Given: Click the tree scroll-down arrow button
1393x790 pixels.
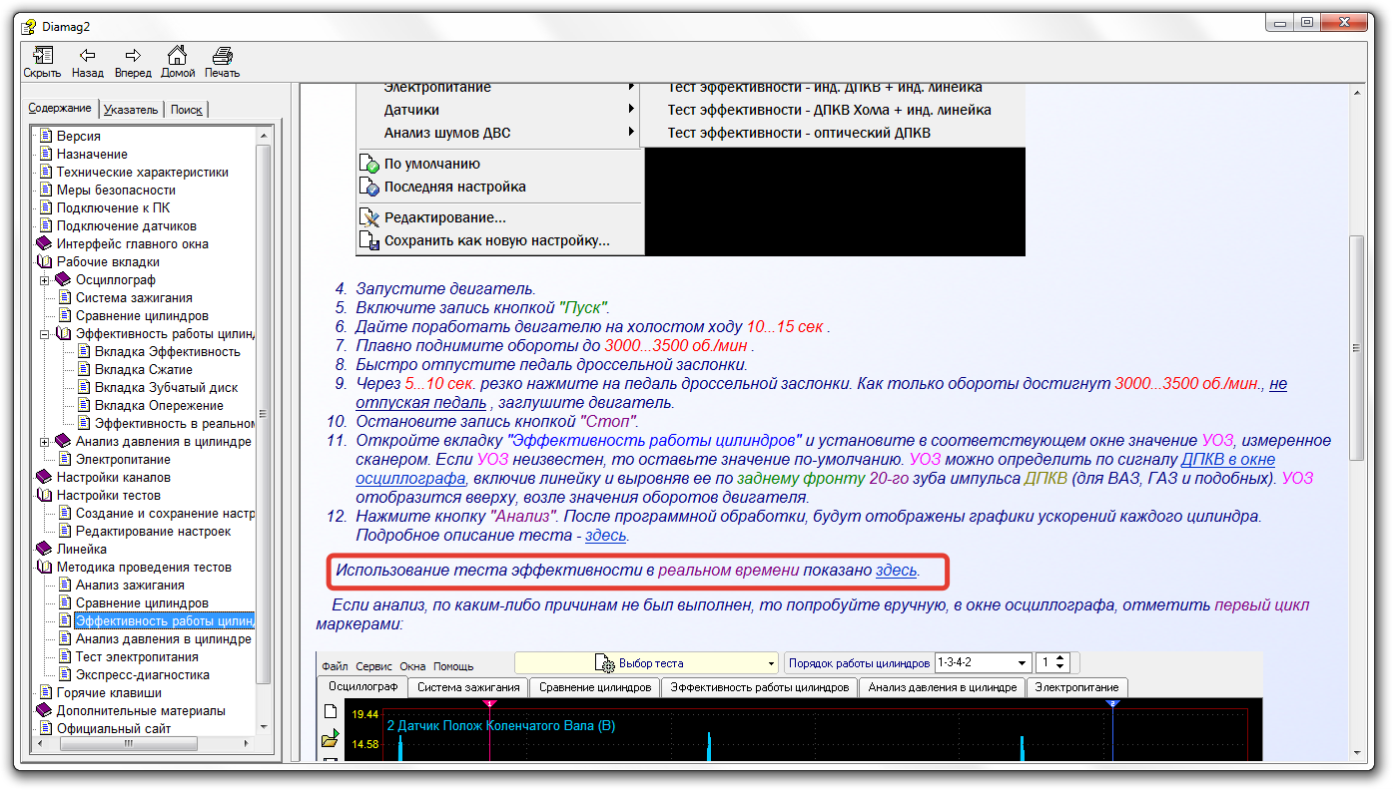Looking at the screenshot, I should tap(264, 727).
